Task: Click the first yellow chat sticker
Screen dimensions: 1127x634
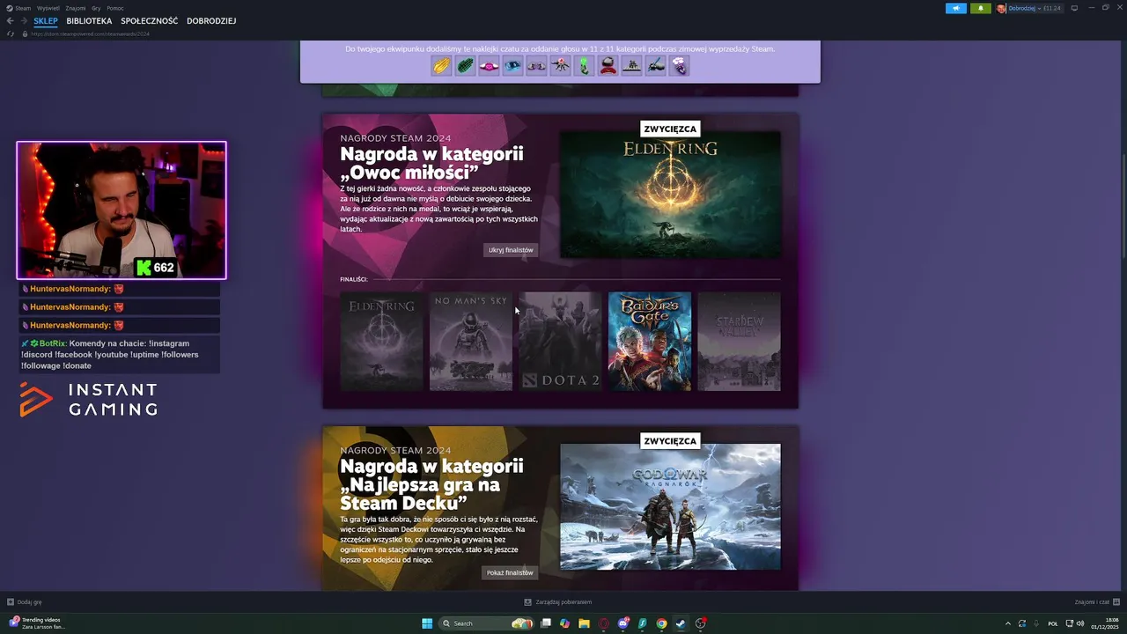Action: pos(441,65)
